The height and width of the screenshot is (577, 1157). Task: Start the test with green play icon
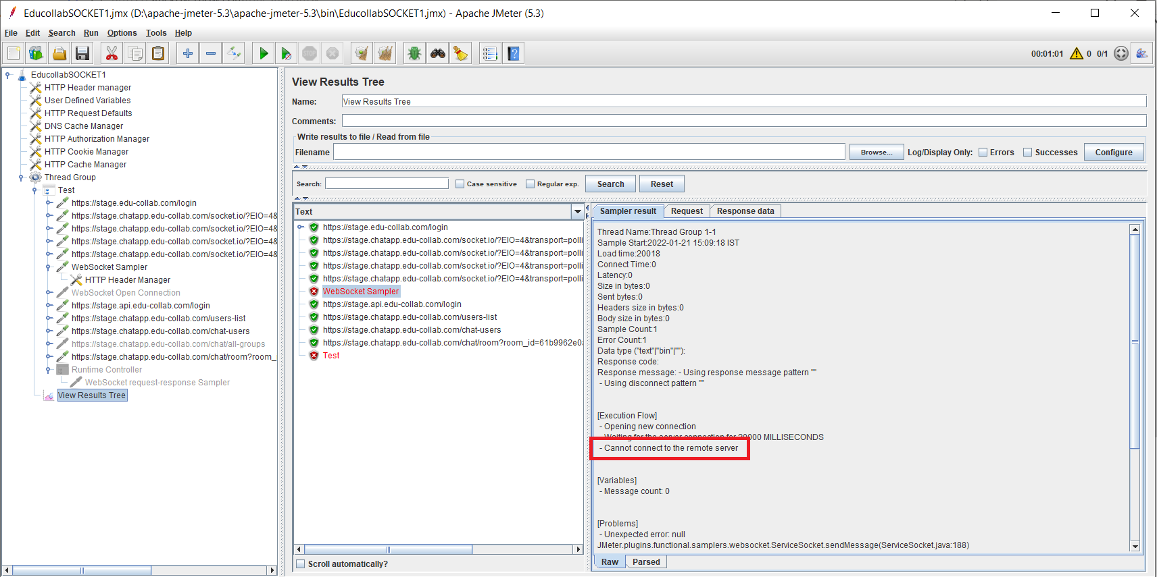click(x=264, y=53)
